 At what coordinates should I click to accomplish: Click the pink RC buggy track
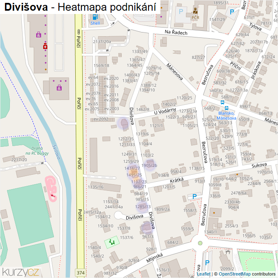coord(51,188)
